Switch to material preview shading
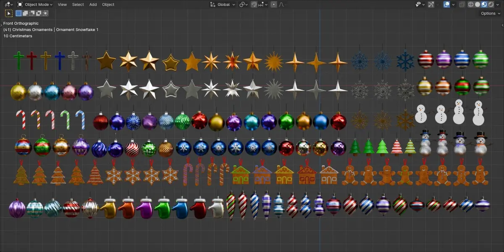504x252 pixels. (484, 5)
